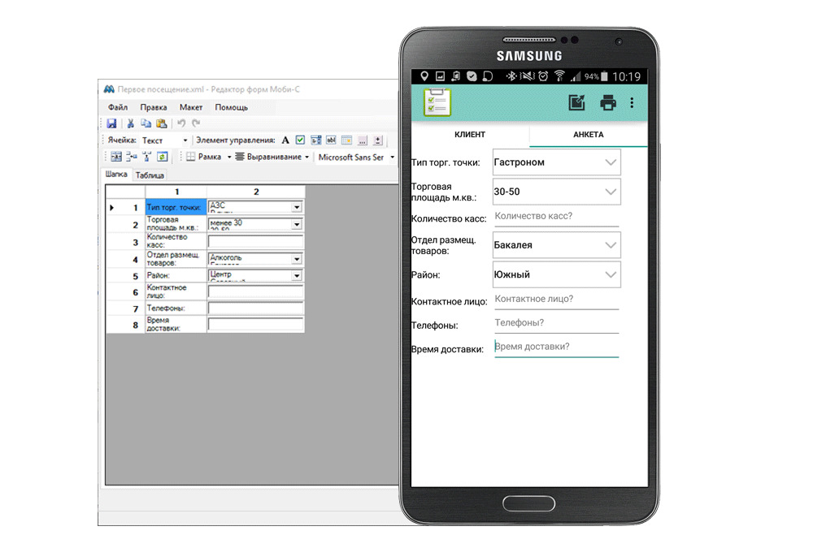Open the Помощь menu
Viewport: 813px width, 548px height.
click(231, 107)
